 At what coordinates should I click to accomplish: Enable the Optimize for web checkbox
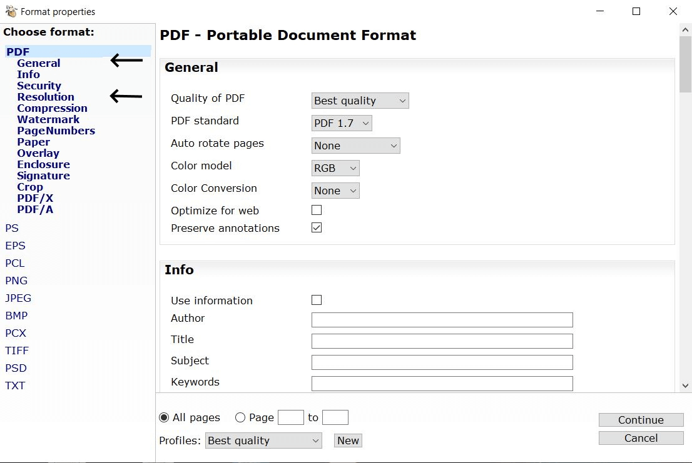tap(317, 211)
